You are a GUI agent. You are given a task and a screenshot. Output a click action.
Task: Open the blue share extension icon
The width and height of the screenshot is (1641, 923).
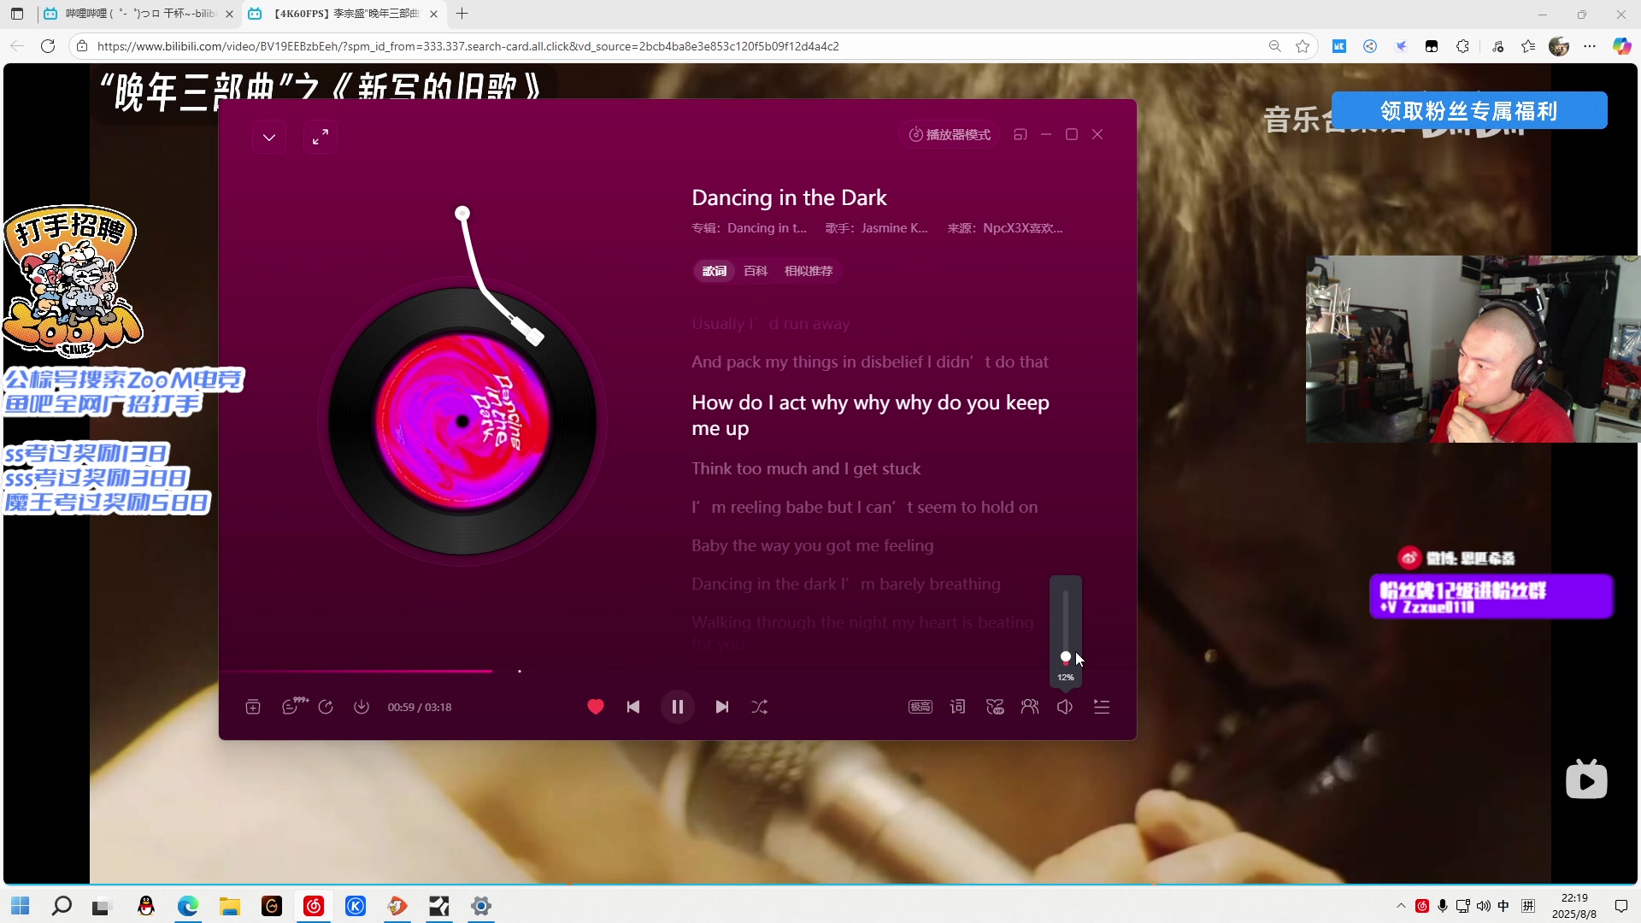click(1370, 46)
